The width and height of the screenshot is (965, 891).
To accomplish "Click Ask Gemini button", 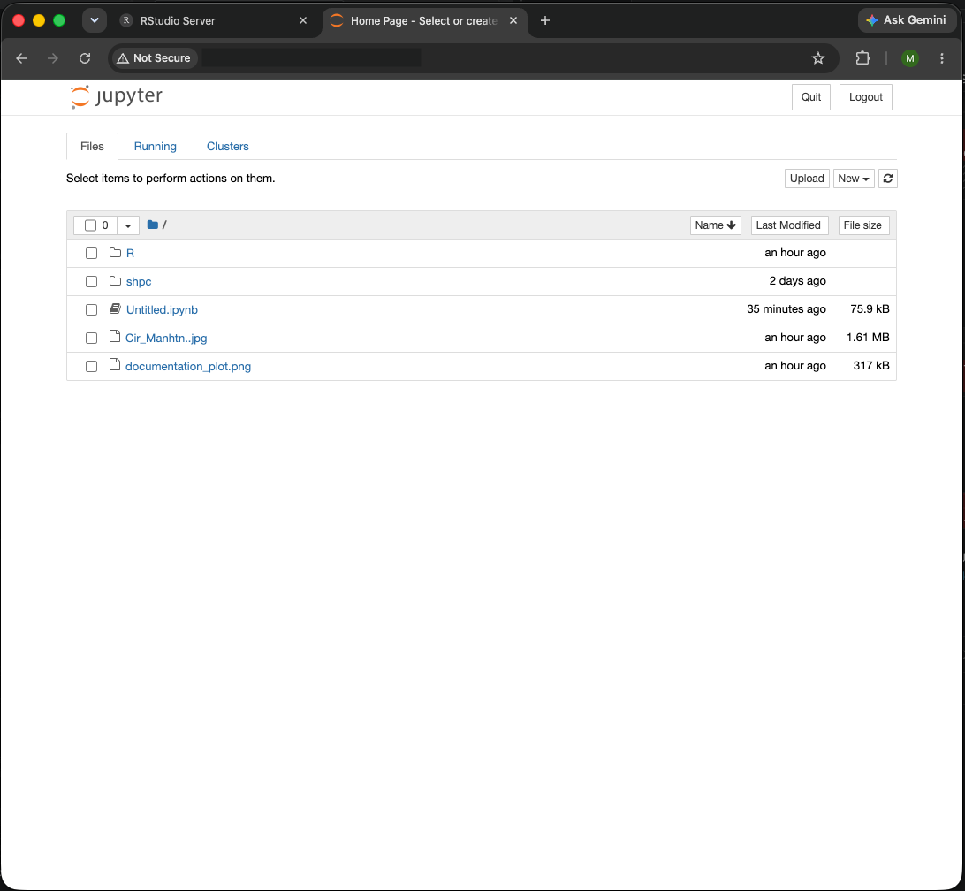I will (x=907, y=20).
